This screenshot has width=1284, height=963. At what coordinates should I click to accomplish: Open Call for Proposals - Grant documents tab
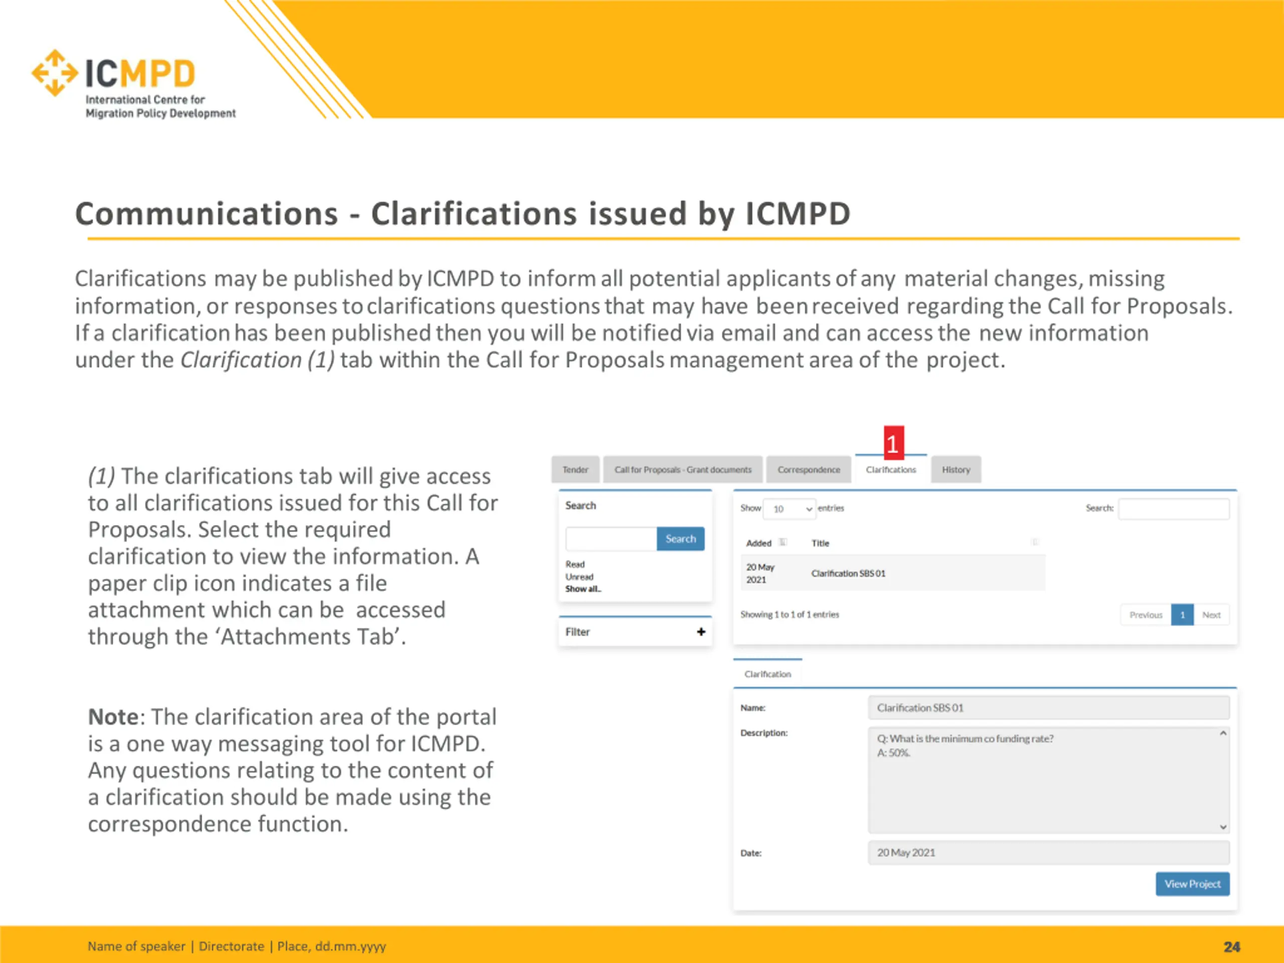coord(683,469)
